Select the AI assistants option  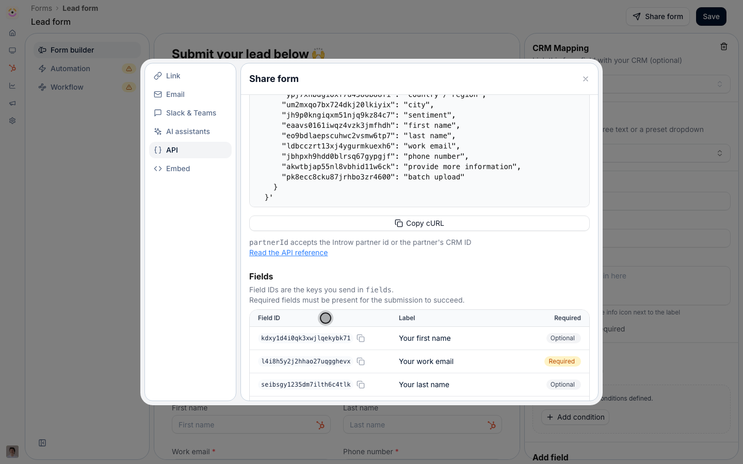pyautogui.click(x=190, y=131)
